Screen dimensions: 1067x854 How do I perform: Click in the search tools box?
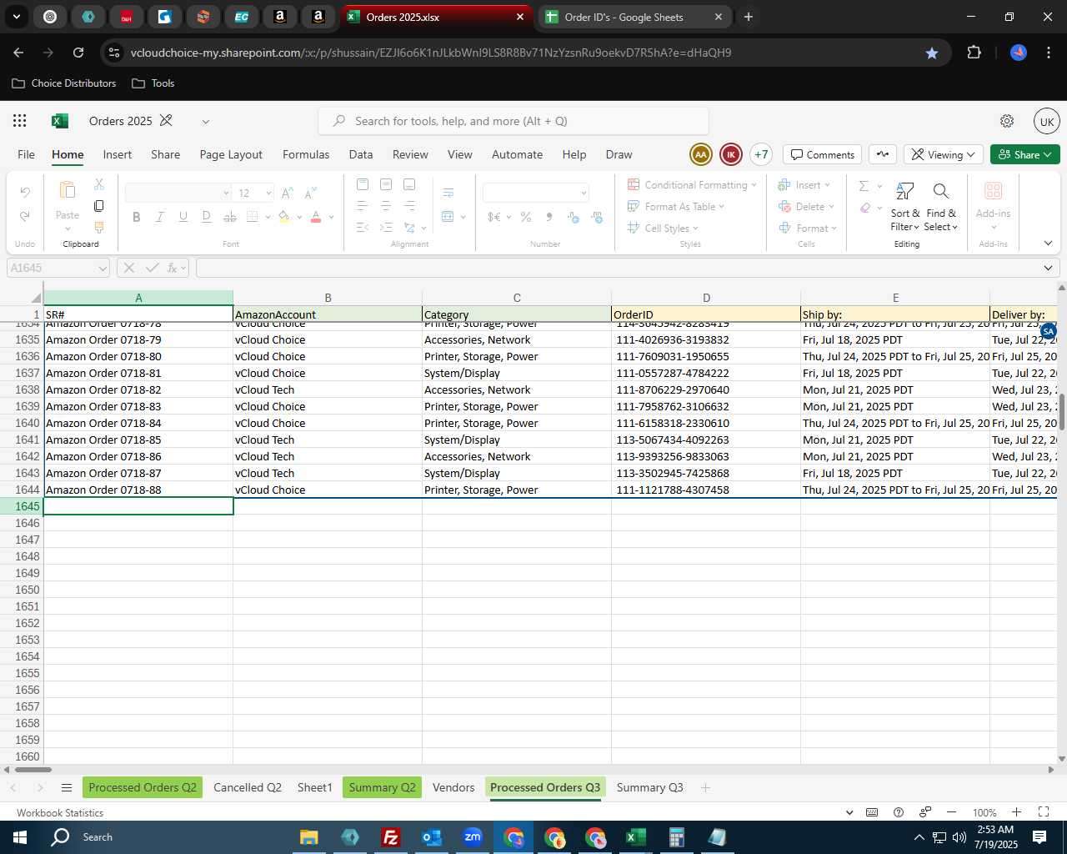click(x=513, y=121)
